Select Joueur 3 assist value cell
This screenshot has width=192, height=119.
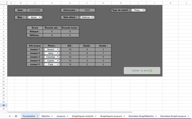[103, 57]
